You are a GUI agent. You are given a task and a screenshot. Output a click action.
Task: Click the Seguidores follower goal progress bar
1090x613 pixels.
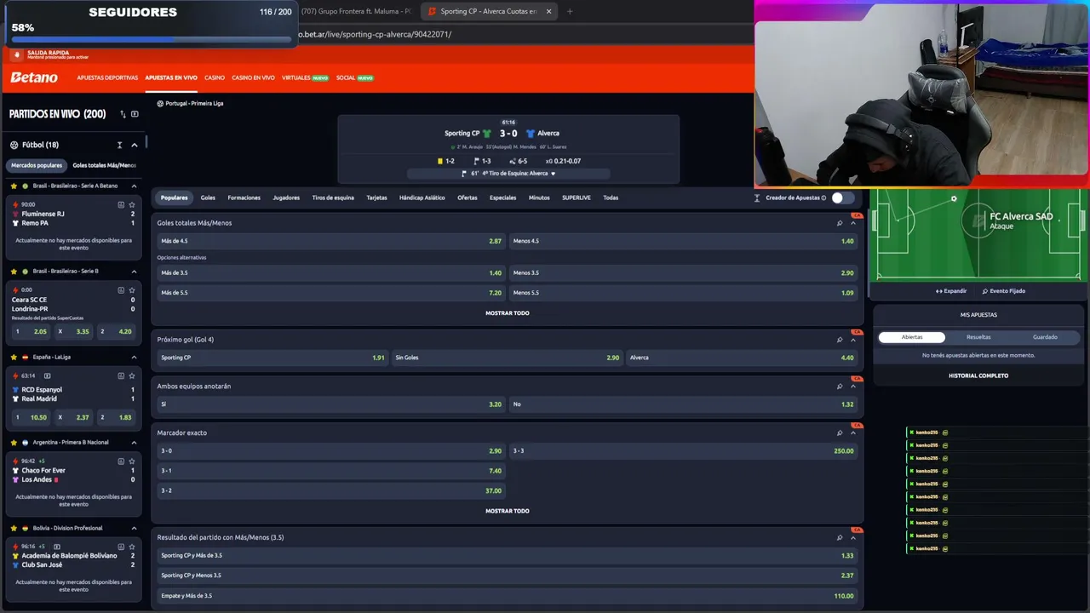151,39
